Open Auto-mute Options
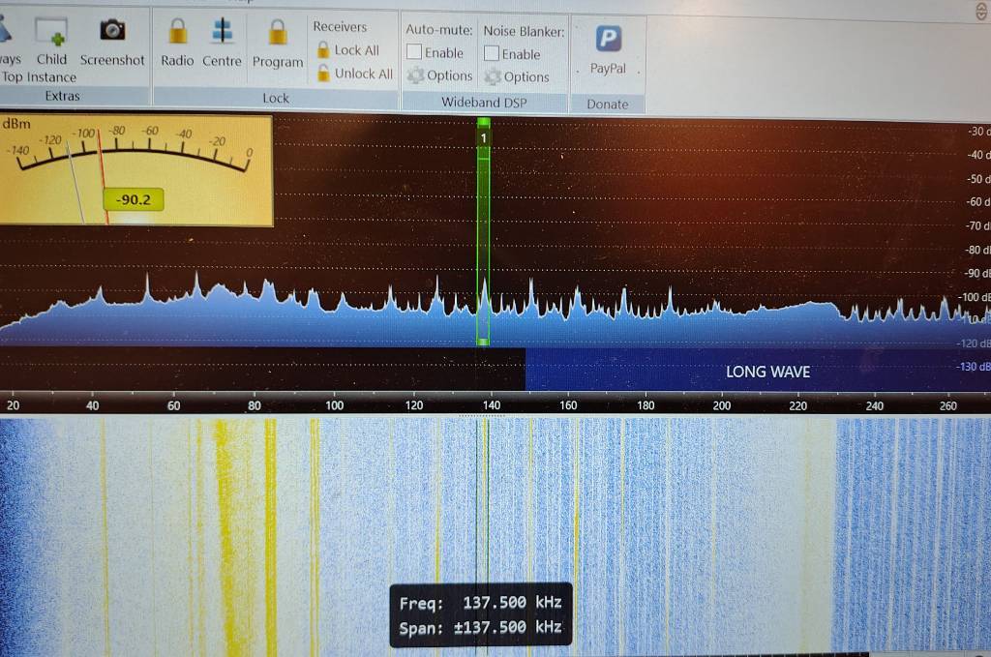This screenshot has height=657, width=991. (x=440, y=75)
